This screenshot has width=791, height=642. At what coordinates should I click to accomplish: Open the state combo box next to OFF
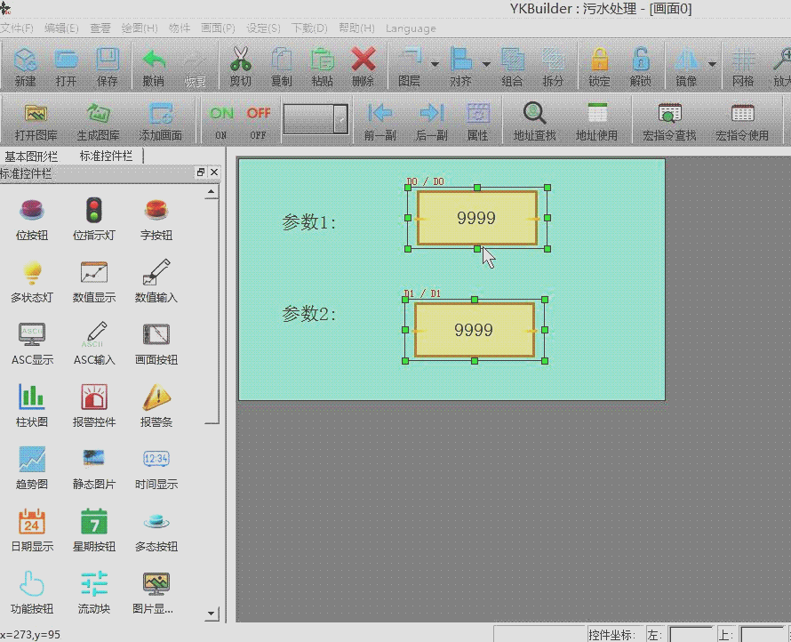pyautogui.click(x=340, y=118)
